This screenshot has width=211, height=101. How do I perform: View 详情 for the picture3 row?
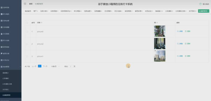(180, 31)
